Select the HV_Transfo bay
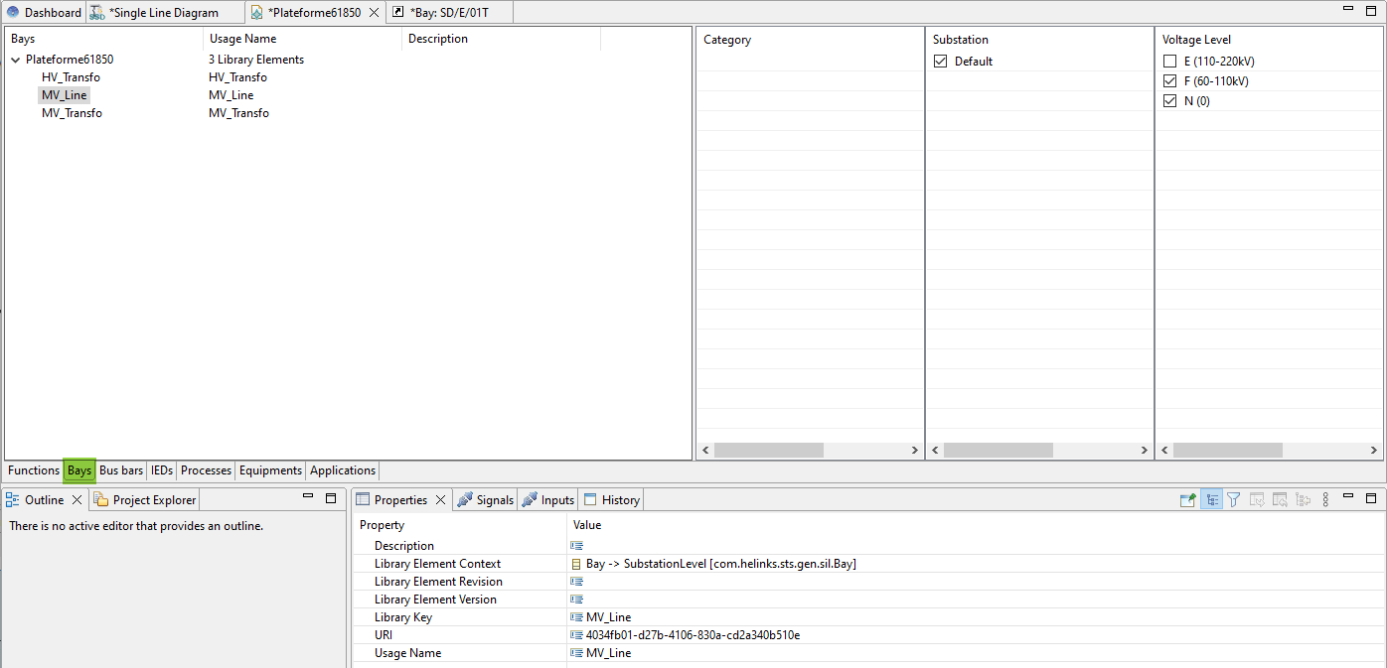The width and height of the screenshot is (1387, 668). [71, 77]
